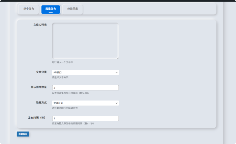Image resolution: width=236 pixels, height=144 pixels.
Task: Click the 文章分类 label
Action: [x=41, y=72]
